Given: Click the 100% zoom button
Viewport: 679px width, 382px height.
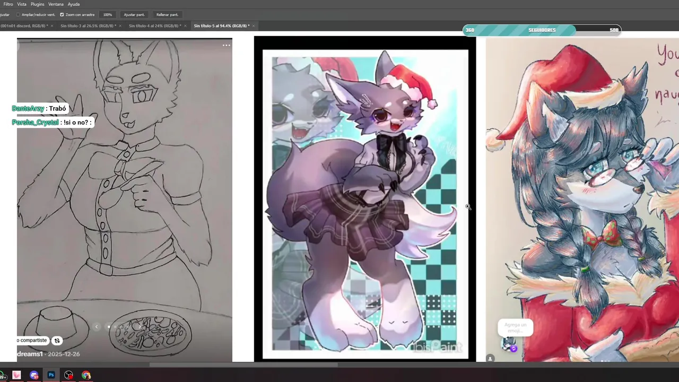Looking at the screenshot, I should tap(108, 15).
